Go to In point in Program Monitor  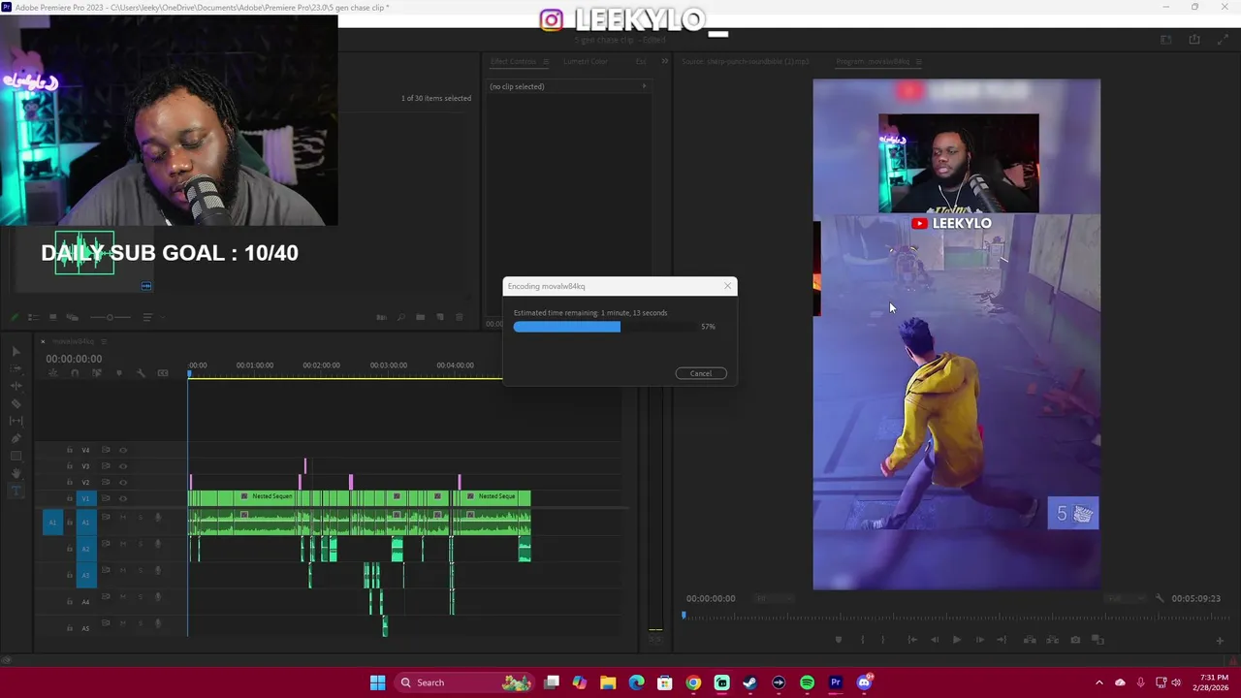tap(912, 640)
